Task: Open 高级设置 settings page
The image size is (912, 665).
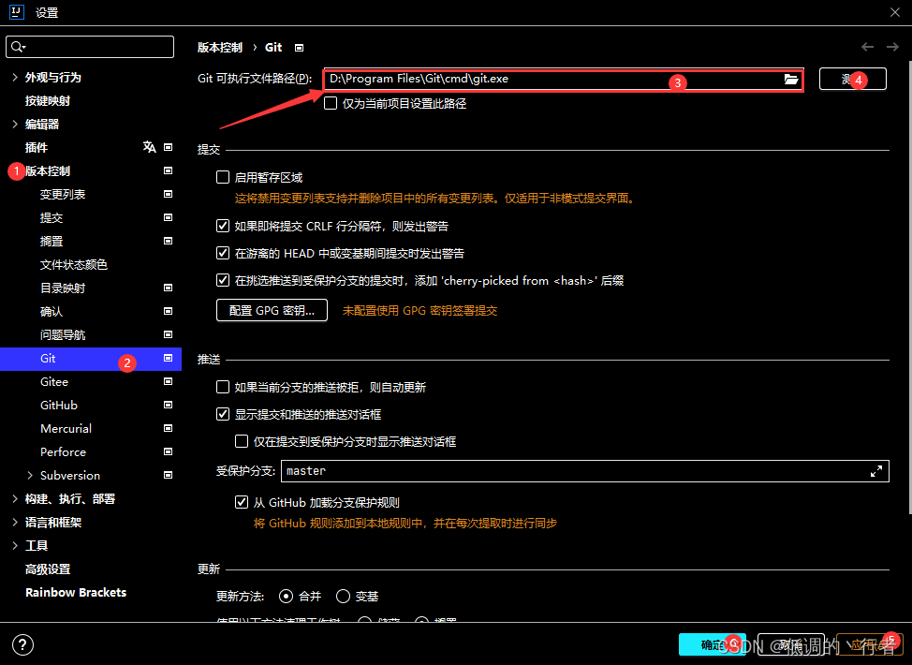Action: coord(48,569)
